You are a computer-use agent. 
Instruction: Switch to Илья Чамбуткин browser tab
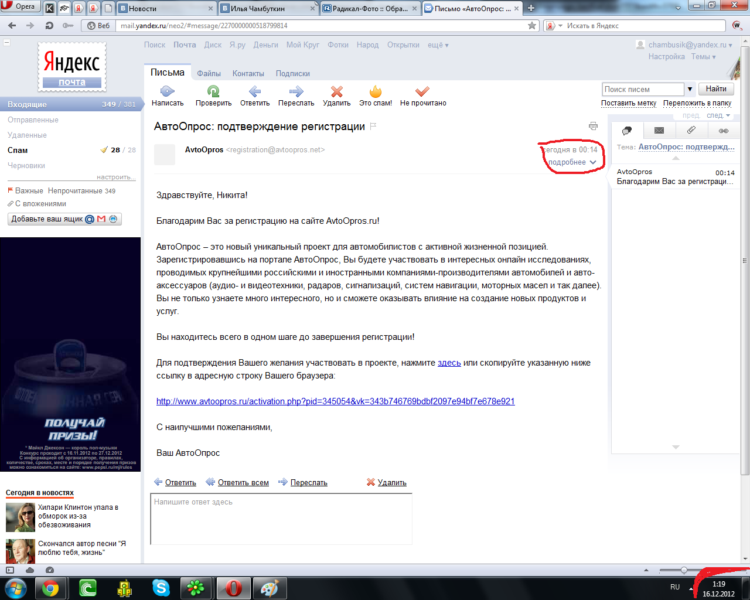pos(268,8)
